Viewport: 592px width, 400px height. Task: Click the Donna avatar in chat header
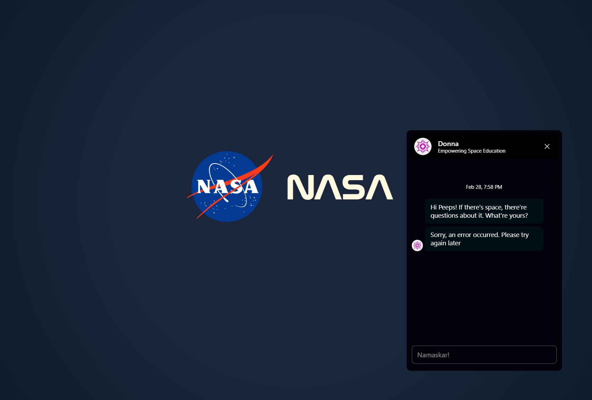click(423, 146)
